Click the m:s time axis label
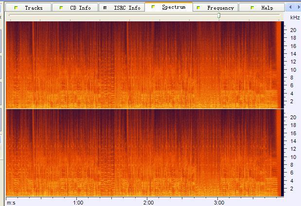The width and height of the screenshot is (301, 206). pos(11,203)
